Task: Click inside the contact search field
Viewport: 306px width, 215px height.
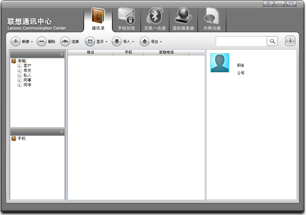Action: point(241,41)
